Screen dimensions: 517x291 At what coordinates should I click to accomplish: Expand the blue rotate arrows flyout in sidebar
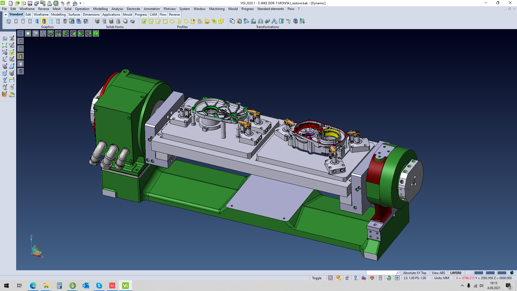coord(5,73)
